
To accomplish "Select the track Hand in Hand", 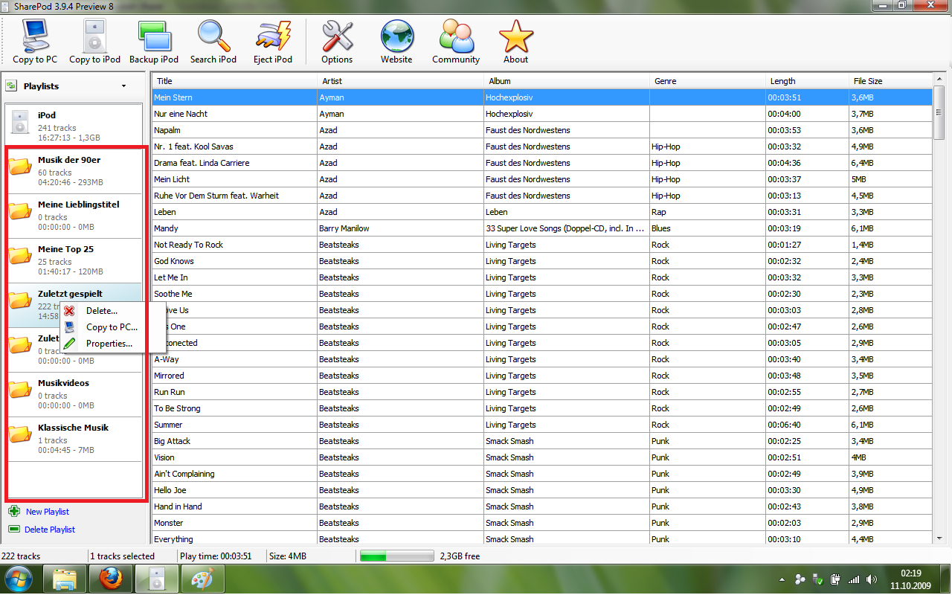I will tap(542, 506).
